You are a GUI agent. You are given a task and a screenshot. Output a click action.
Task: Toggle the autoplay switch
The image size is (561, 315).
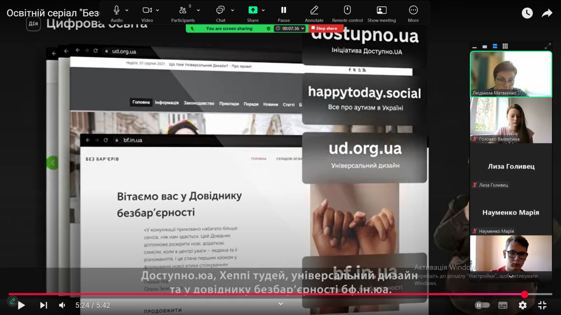[482, 305]
